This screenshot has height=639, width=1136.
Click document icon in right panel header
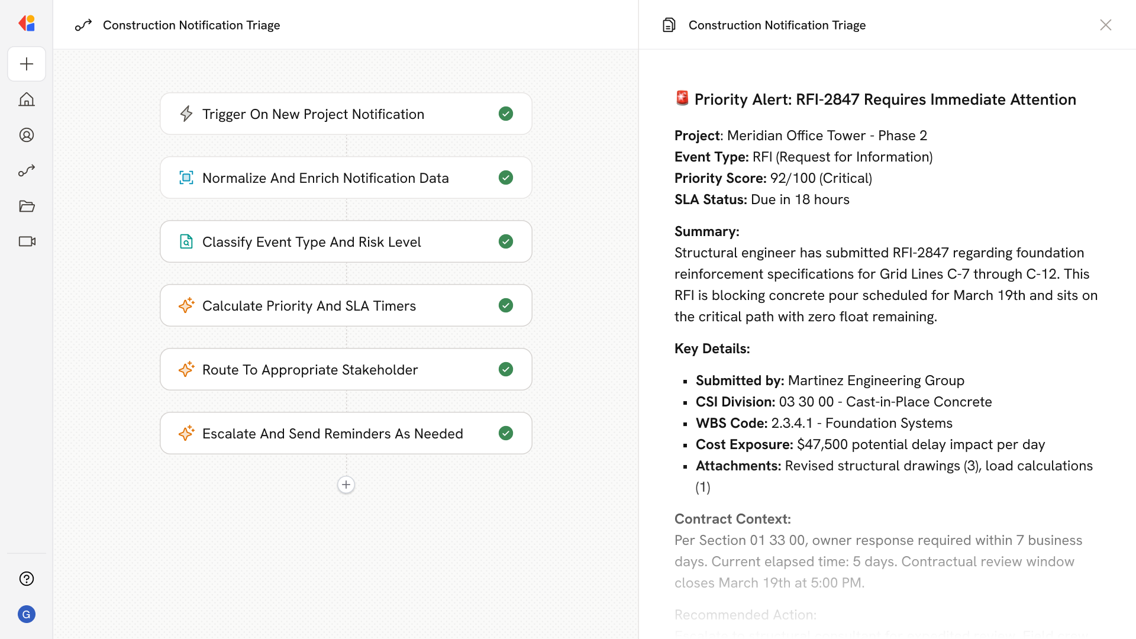point(669,25)
